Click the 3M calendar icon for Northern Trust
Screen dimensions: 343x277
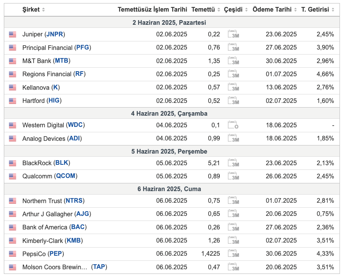point(233,200)
